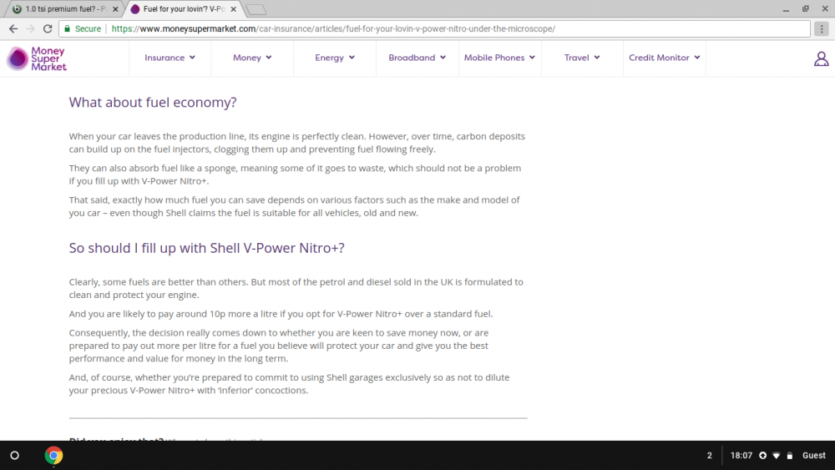Open the Chrome three-dot menu
This screenshot has width=835, height=470.
pyautogui.click(x=822, y=28)
